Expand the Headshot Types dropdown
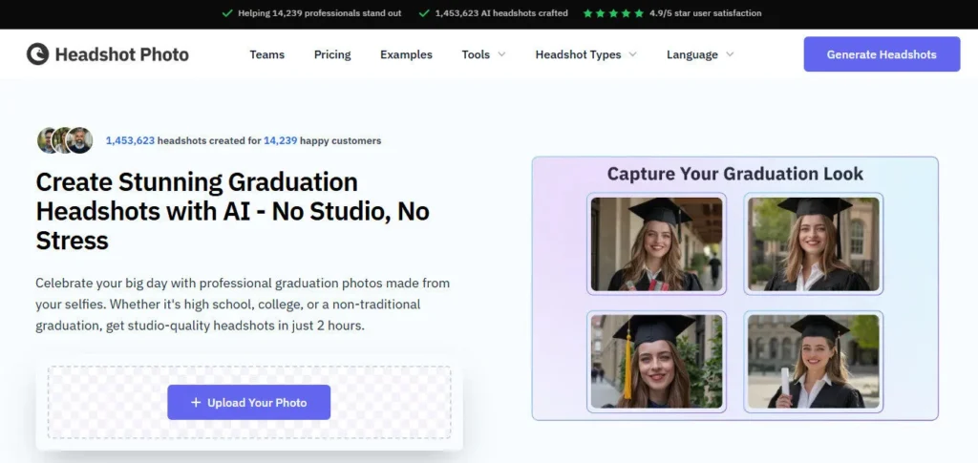Image resolution: width=978 pixels, height=463 pixels. 585,54
